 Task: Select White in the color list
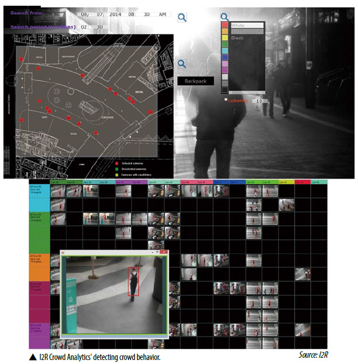(x=247, y=25)
